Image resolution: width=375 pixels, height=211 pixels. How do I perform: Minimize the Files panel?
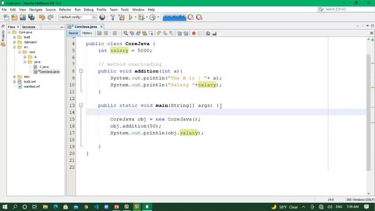tap(62, 28)
